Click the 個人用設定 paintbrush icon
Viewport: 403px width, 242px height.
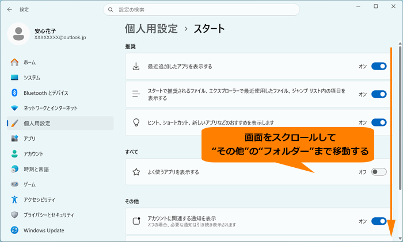click(x=14, y=123)
